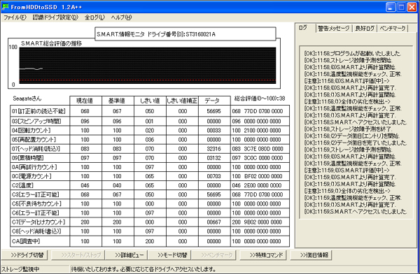The width and height of the screenshot is (420, 274).
Task: Select the しきい値補正 column header
Action: click(x=182, y=101)
